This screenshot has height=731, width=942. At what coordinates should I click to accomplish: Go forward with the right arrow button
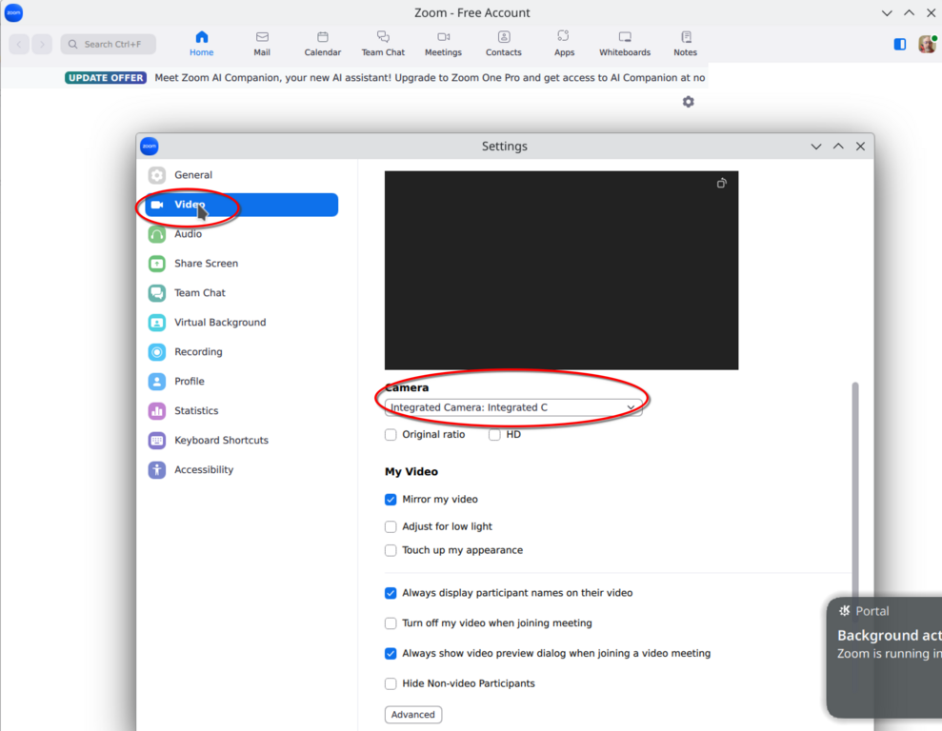42,44
